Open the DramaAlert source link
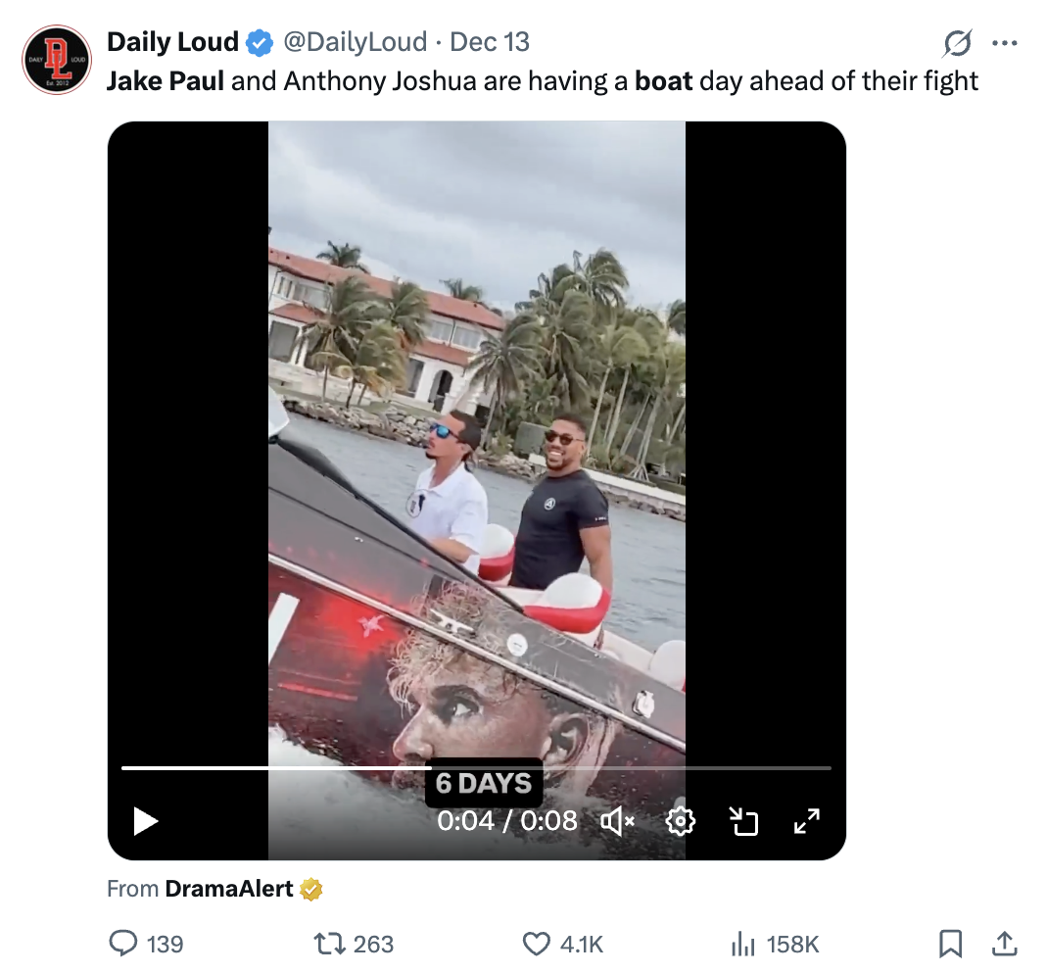Viewport: 1046px width, 974px height. click(x=229, y=889)
